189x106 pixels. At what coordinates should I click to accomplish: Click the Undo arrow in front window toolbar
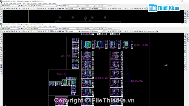click(31, 32)
